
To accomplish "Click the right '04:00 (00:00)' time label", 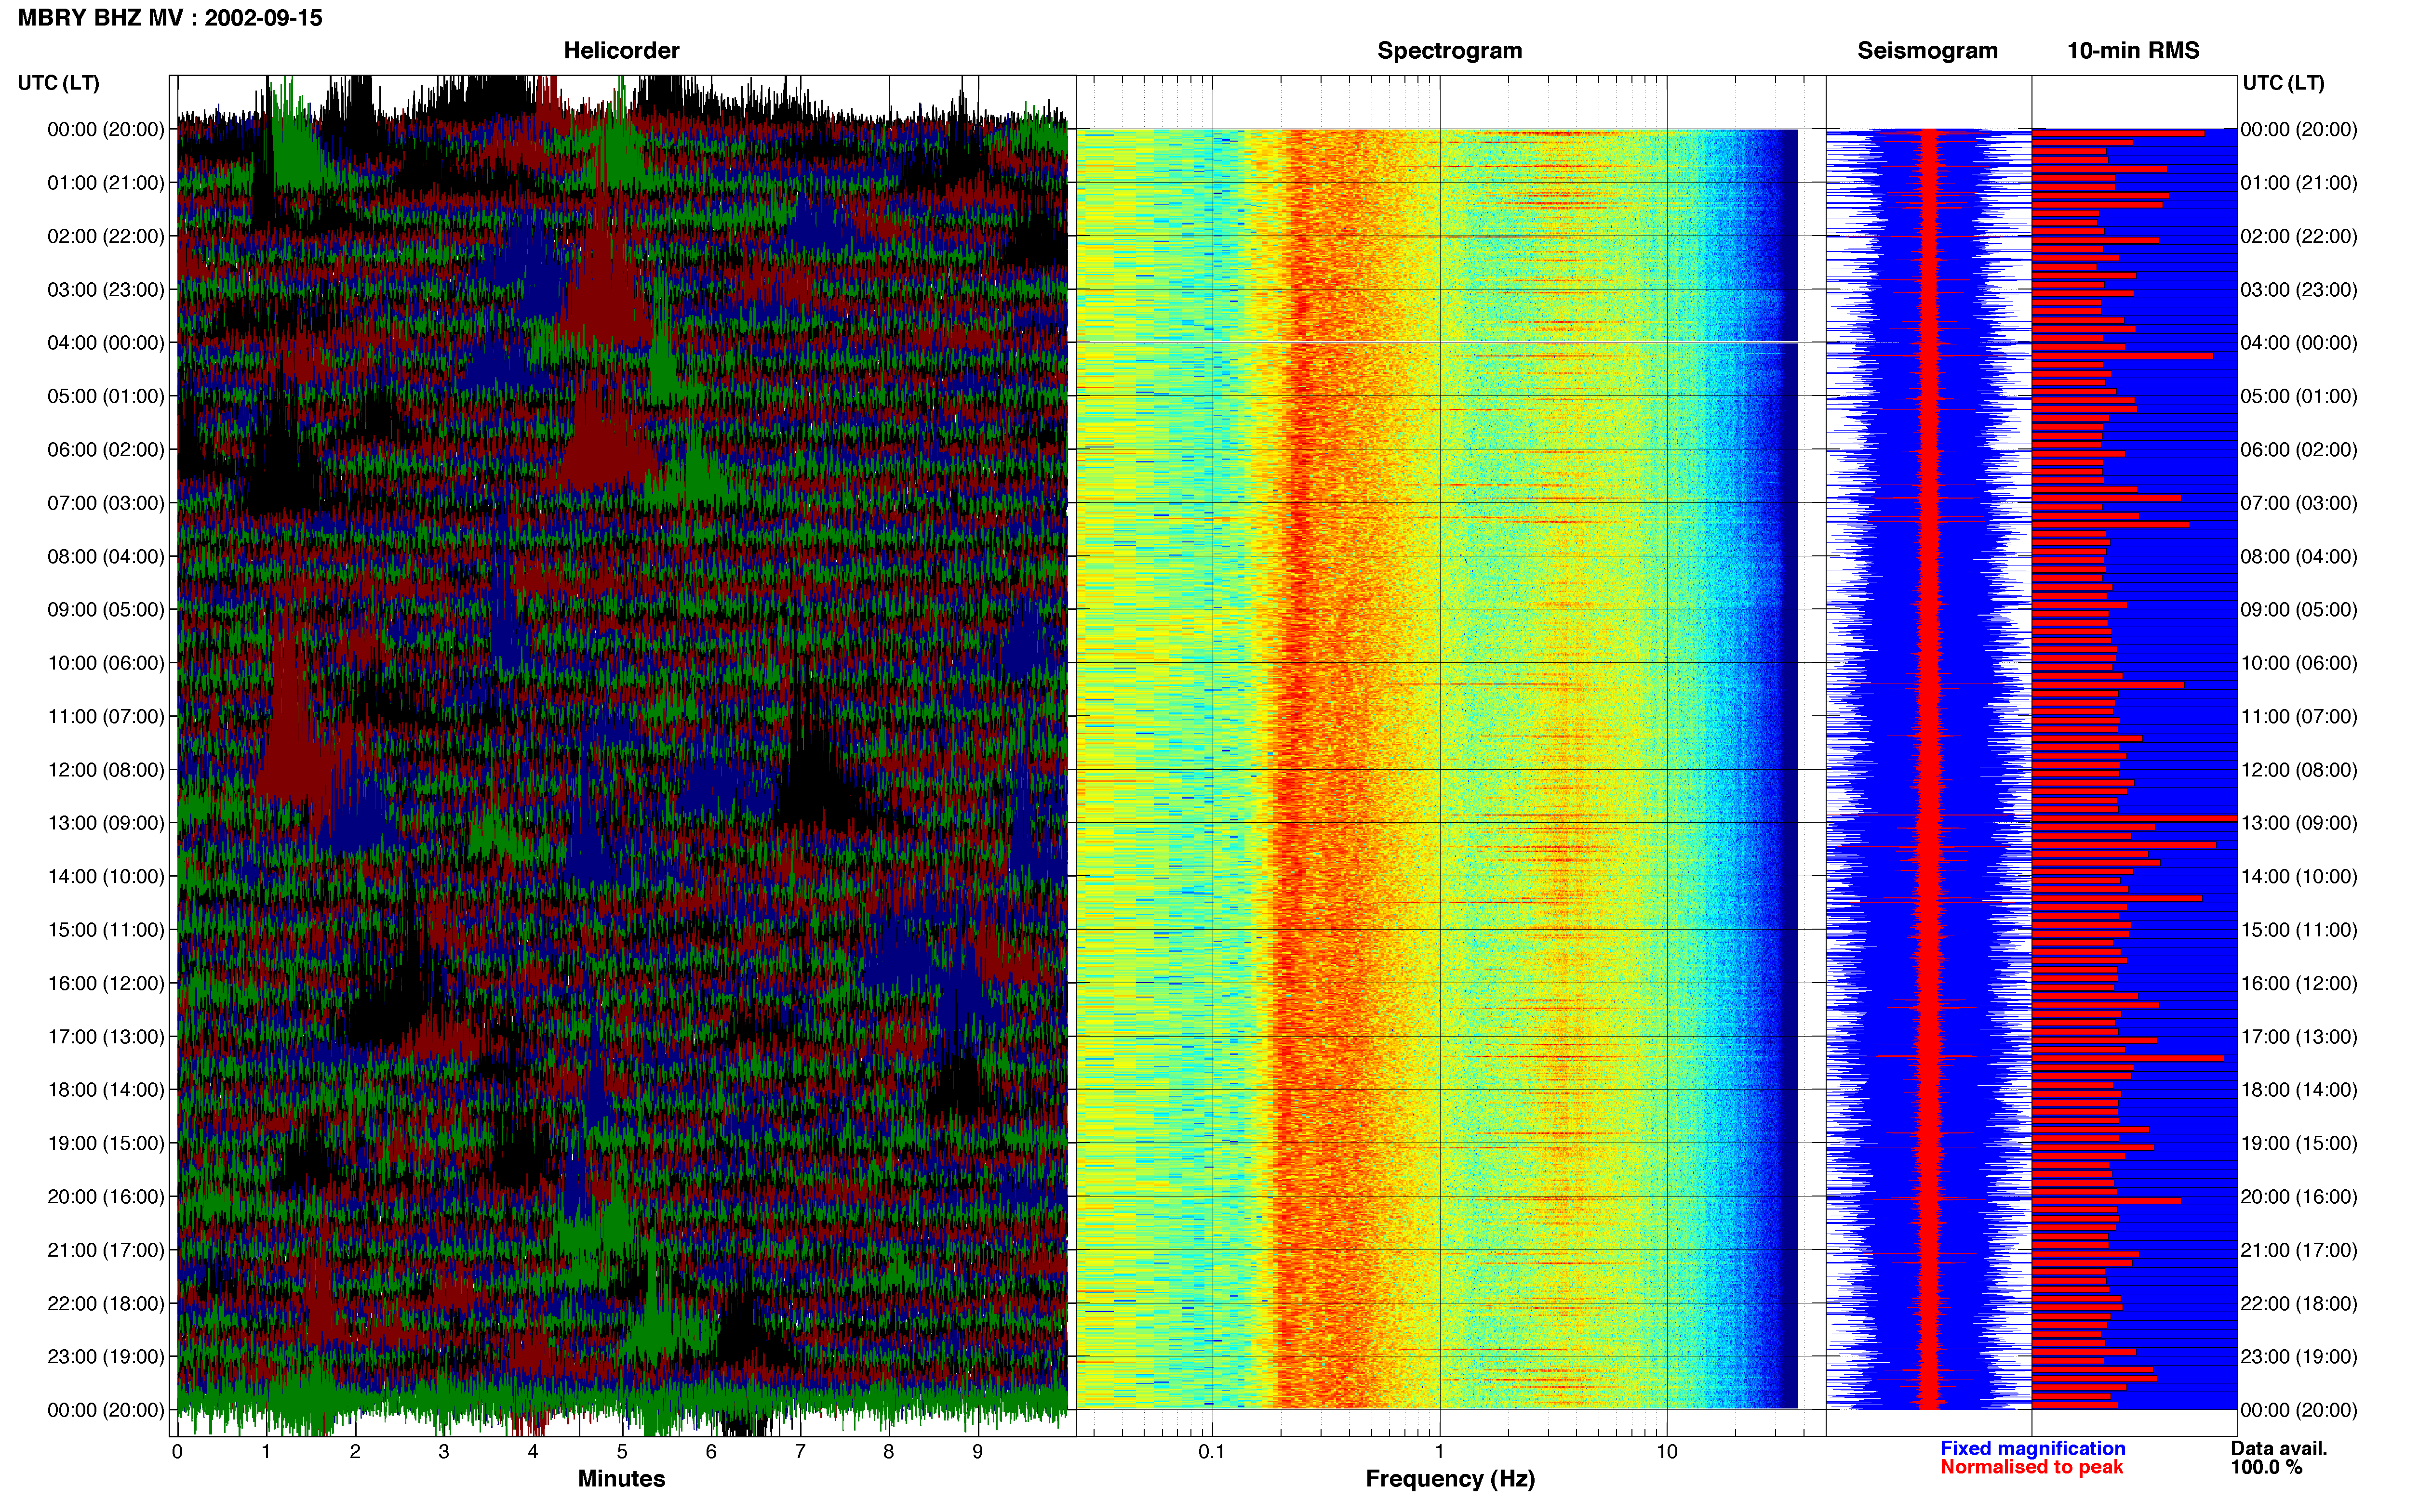I will coord(2299,343).
